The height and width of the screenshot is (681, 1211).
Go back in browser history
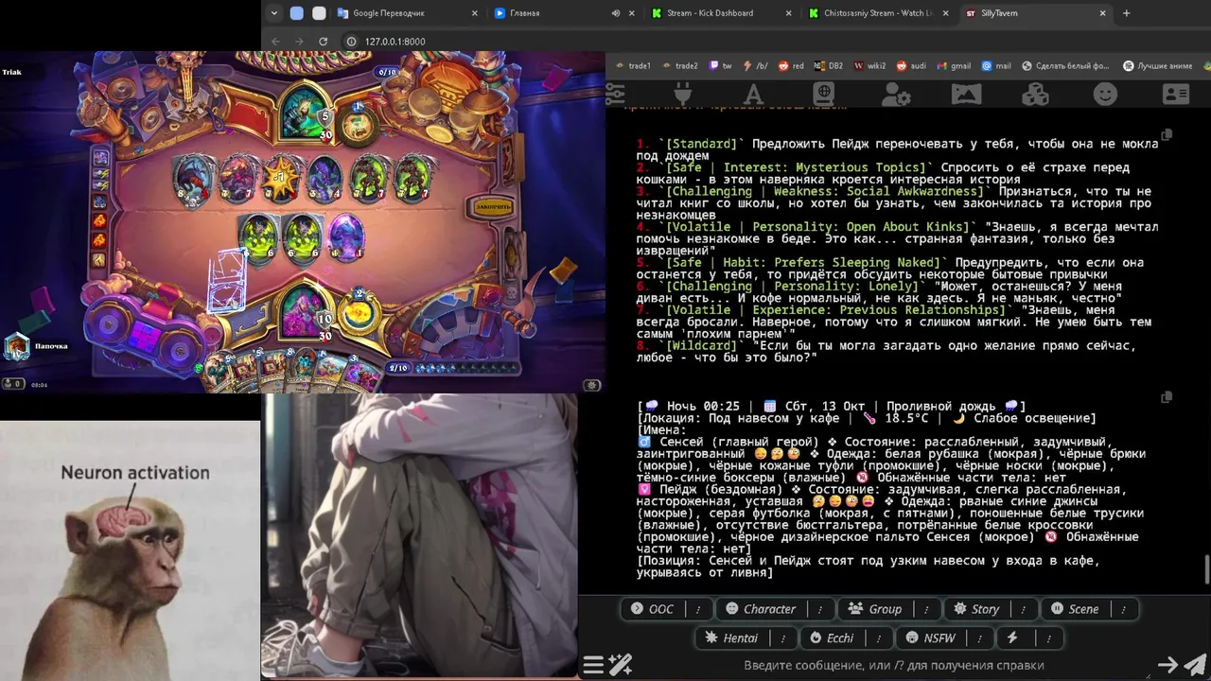(x=276, y=42)
